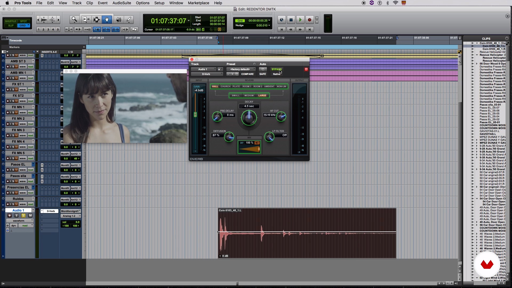
Task: Click the Go to End button
Action: (x=309, y=29)
